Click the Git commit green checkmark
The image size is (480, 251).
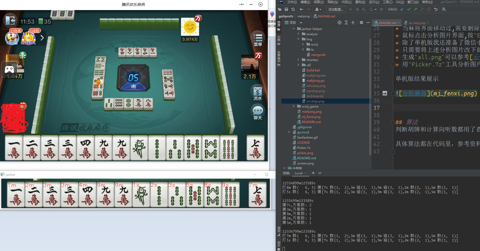coord(409,9)
